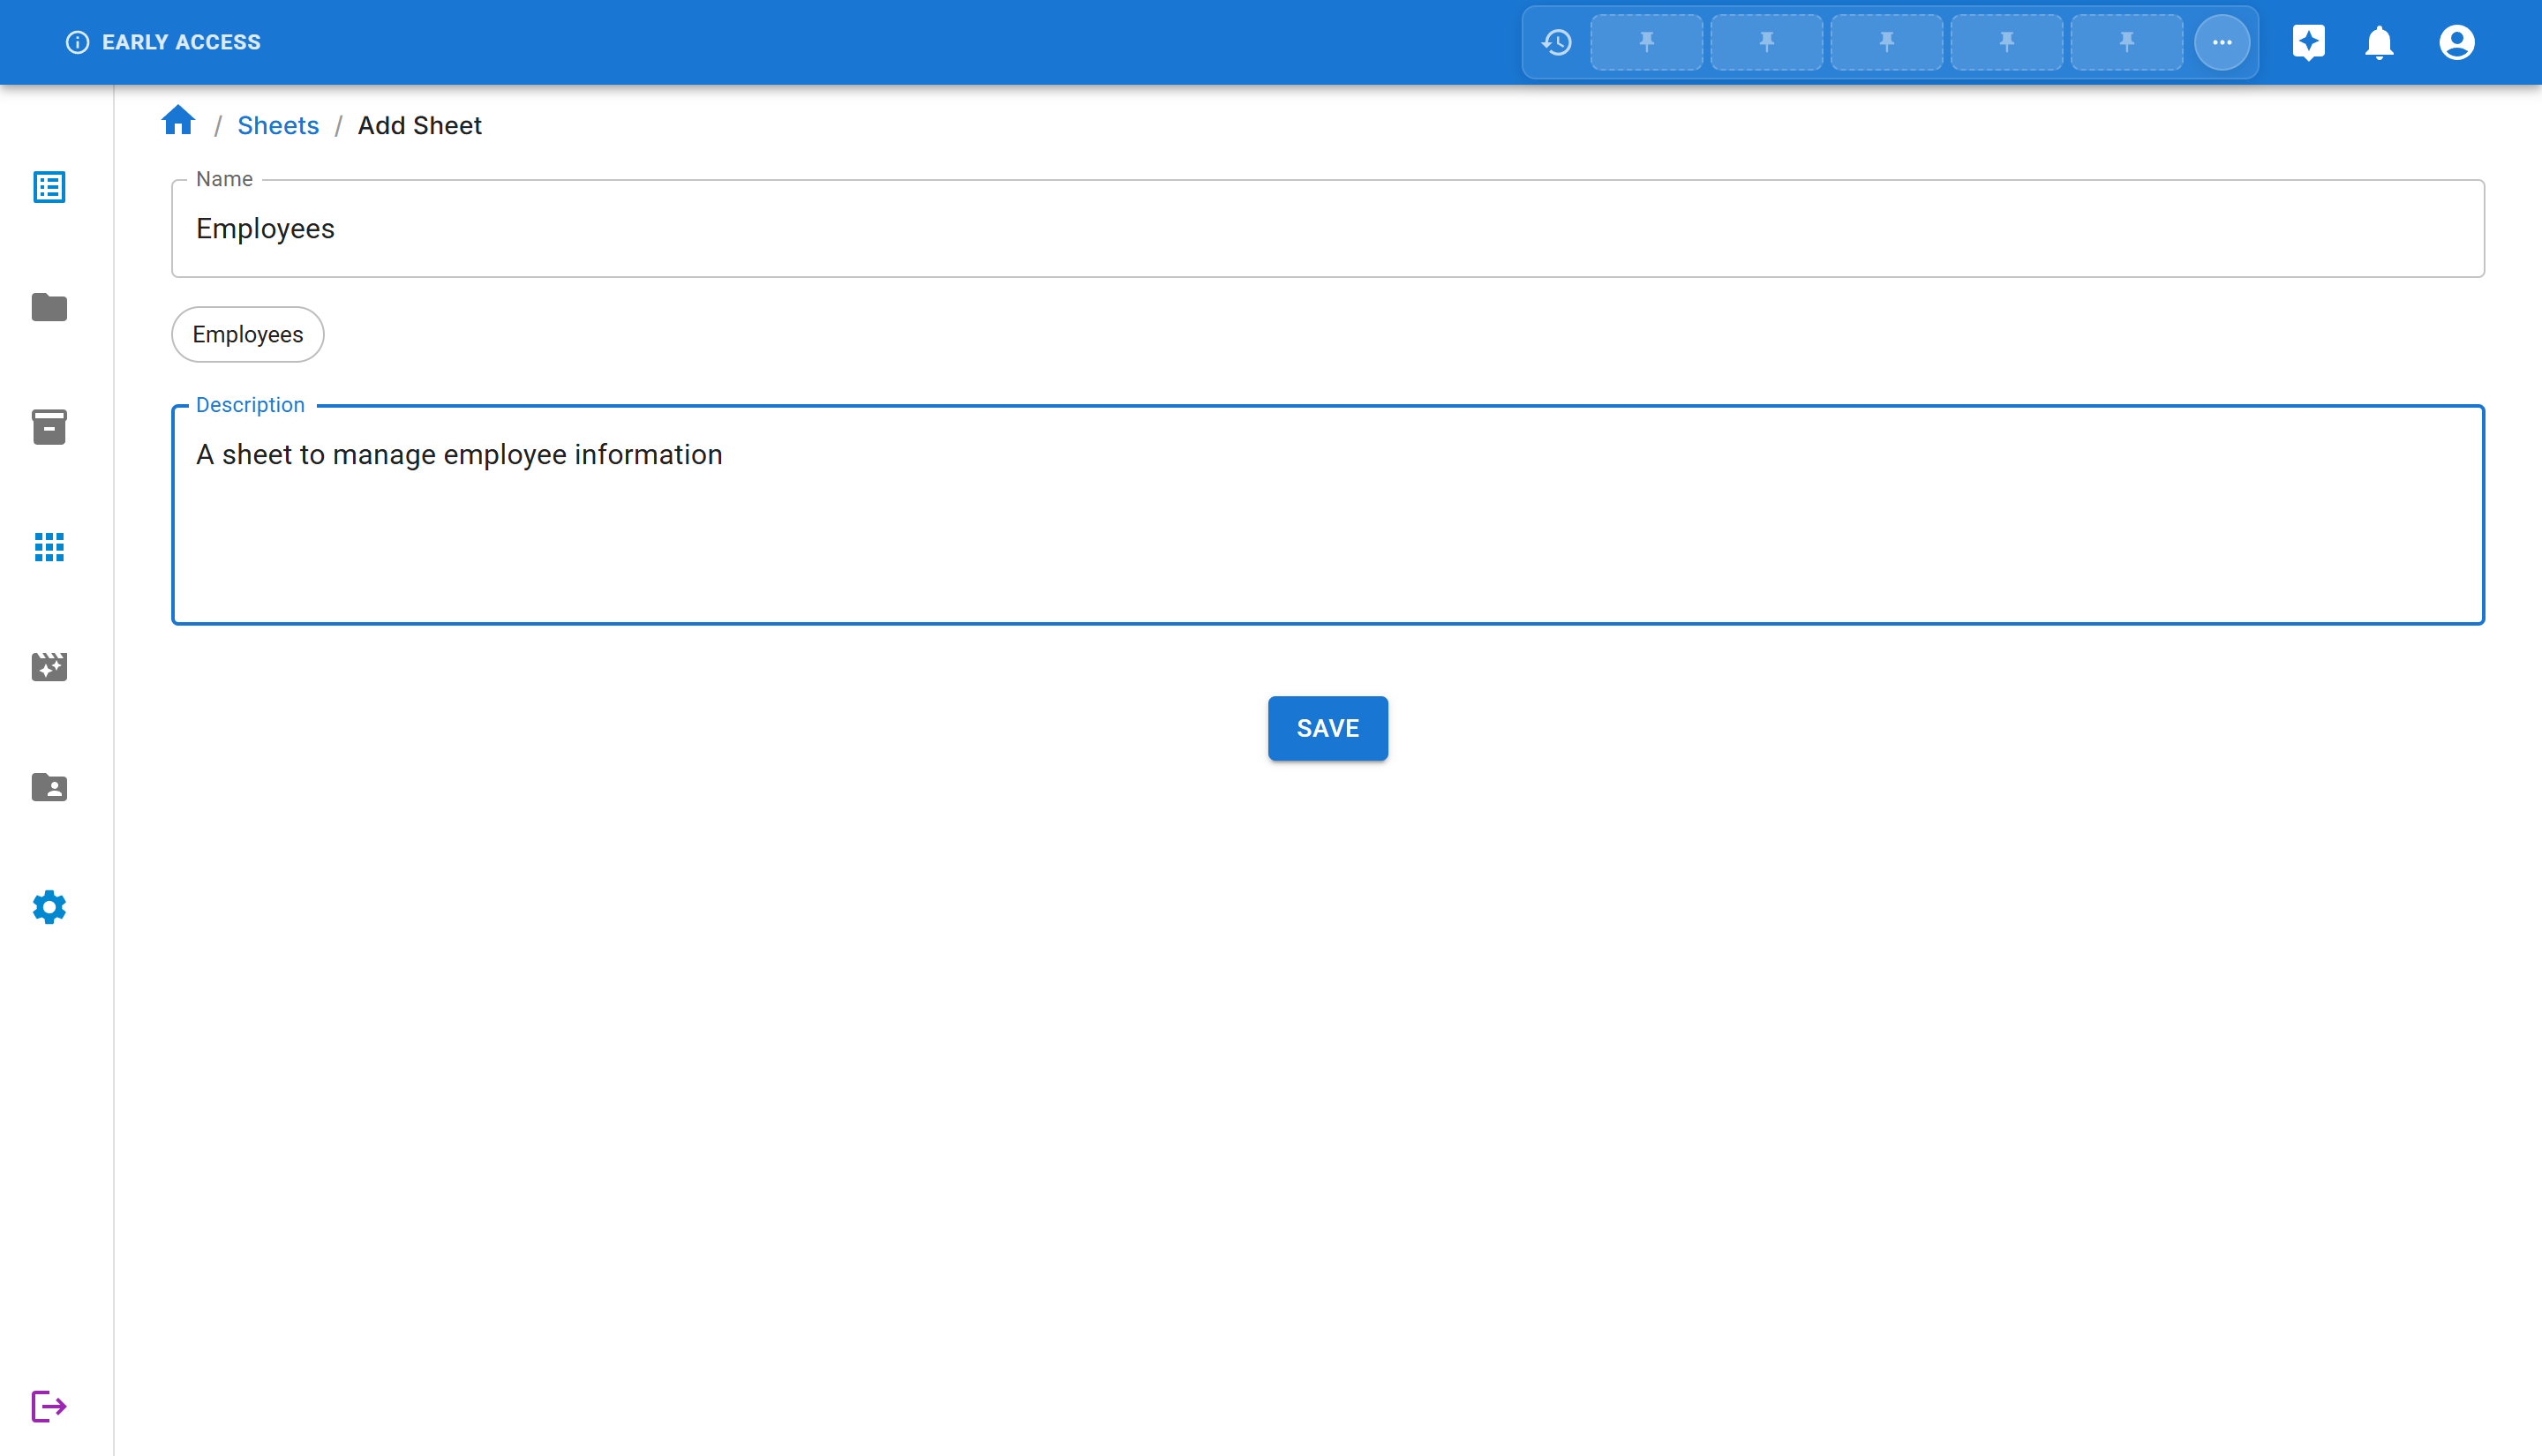The height and width of the screenshot is (1456, 2542).
Task: Open the Sheets breadcrumb link
Action: (278, 125)
